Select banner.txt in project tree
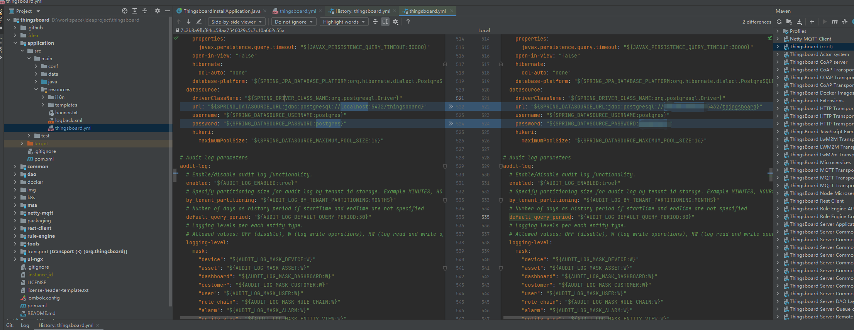Viewport: 854px width, 330px height. click(x=66, y=113)
